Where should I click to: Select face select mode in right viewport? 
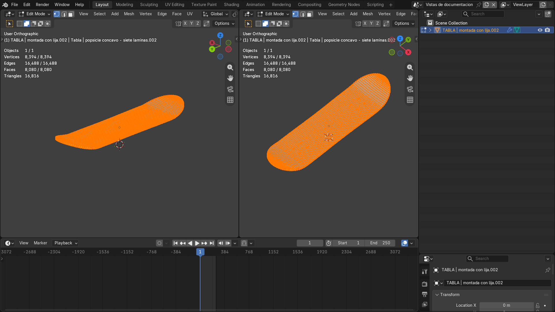tap(310, 14)
